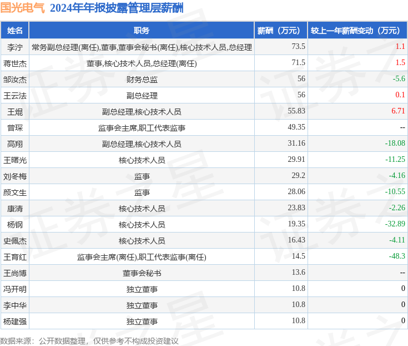This screenshot has height=346, width=408.
Task: Click the salary value 16.43
Action: tap(296, 240)
